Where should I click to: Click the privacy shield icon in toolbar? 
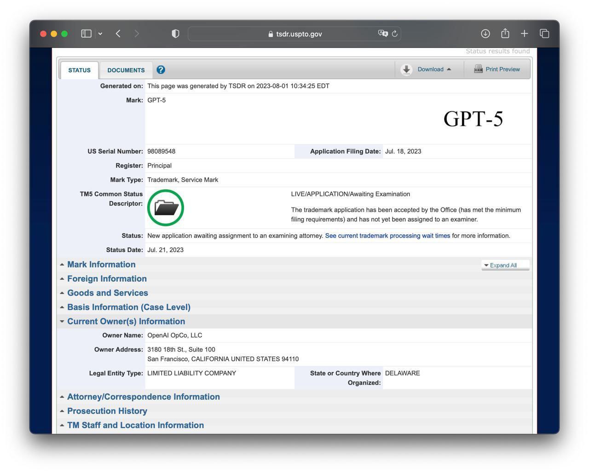click(x=175, y=34)
